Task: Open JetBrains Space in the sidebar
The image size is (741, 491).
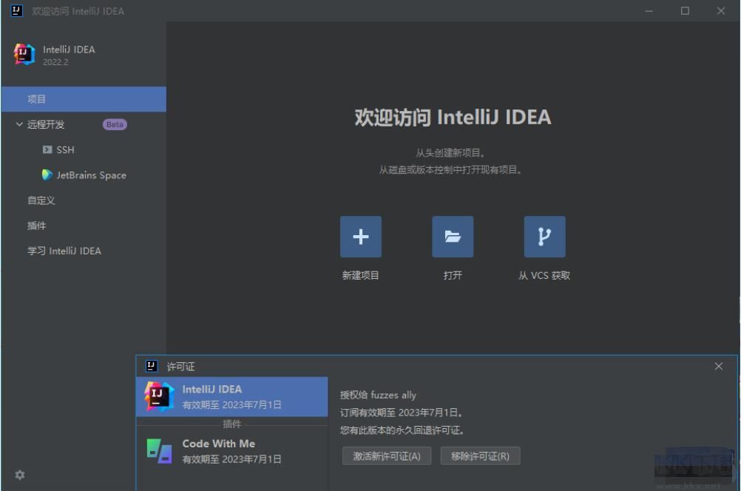Action: (x=84, y=175)
